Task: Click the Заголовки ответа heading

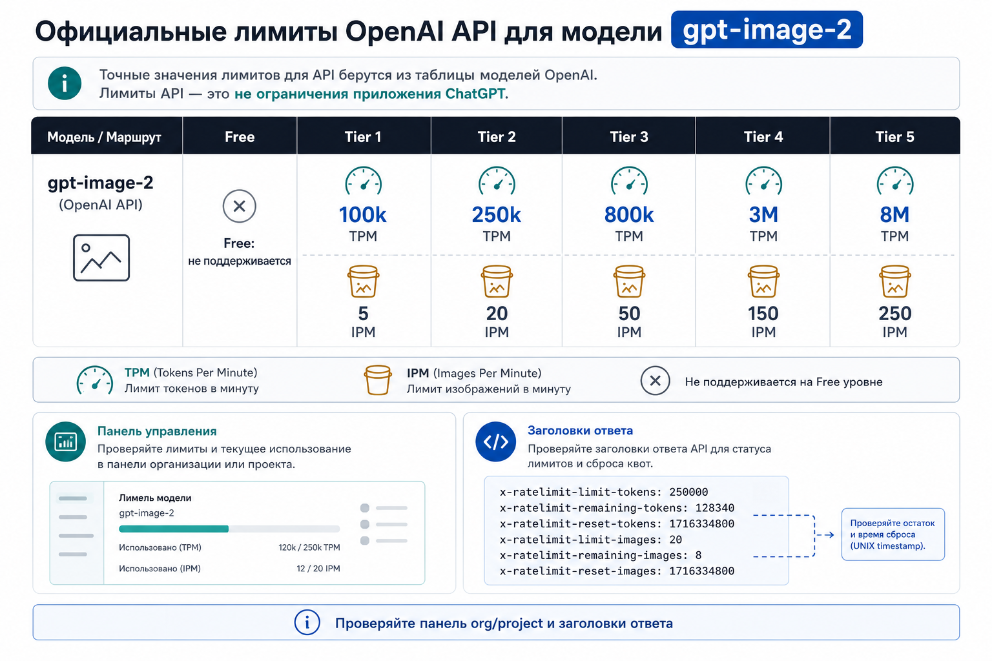Action: [580, 431]
